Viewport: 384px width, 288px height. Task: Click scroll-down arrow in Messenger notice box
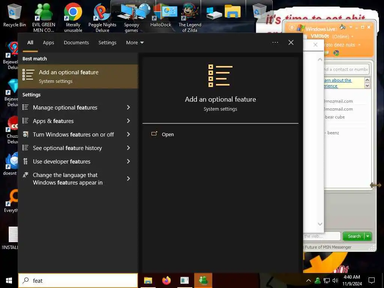[x=367, y=85]
